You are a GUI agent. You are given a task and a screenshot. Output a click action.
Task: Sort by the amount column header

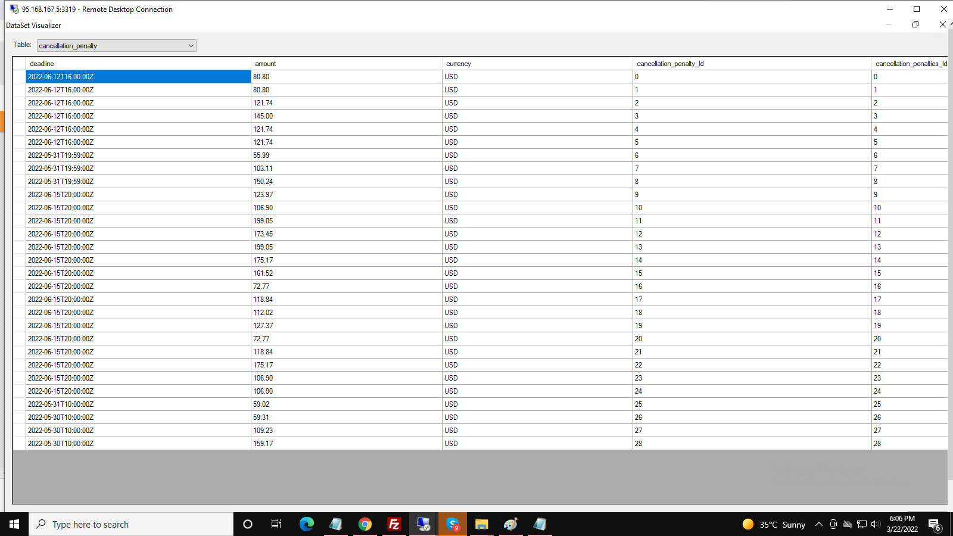[x=346, y=64]
